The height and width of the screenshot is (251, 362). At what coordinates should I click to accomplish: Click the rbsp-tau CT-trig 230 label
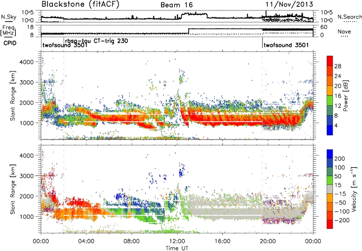click(x=96, y=41)
